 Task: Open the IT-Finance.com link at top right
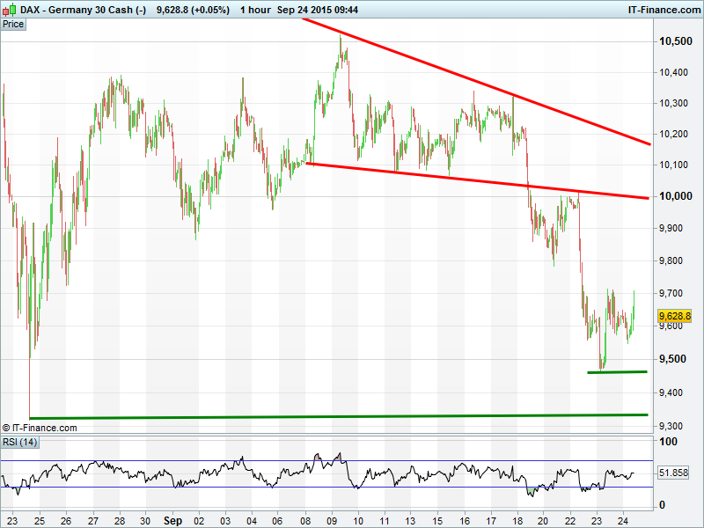click(x=663, y=10)
